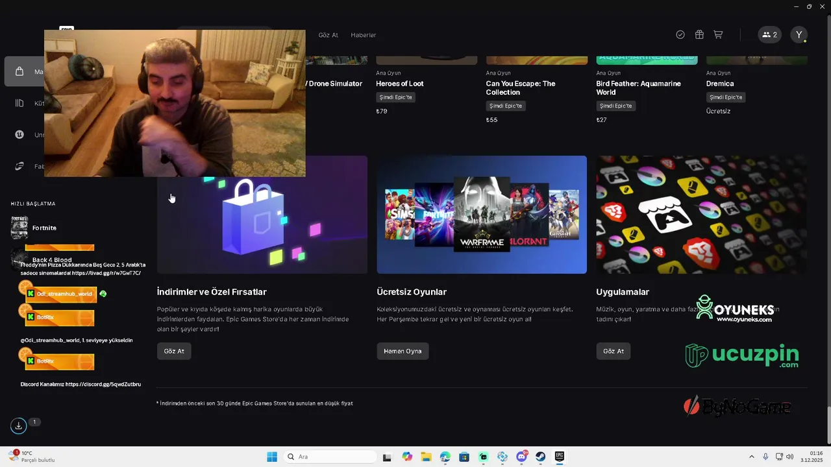Screen dimensions: 831x467
Task: Open the Library icon in sidebar
Action: pyautogui.click(x=19, y=103)
